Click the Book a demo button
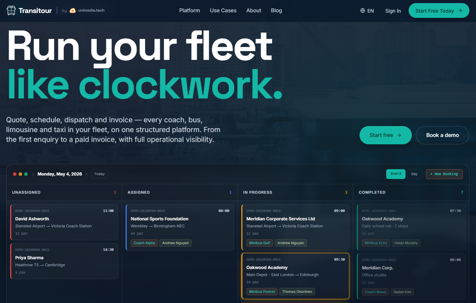 (442, 135)
